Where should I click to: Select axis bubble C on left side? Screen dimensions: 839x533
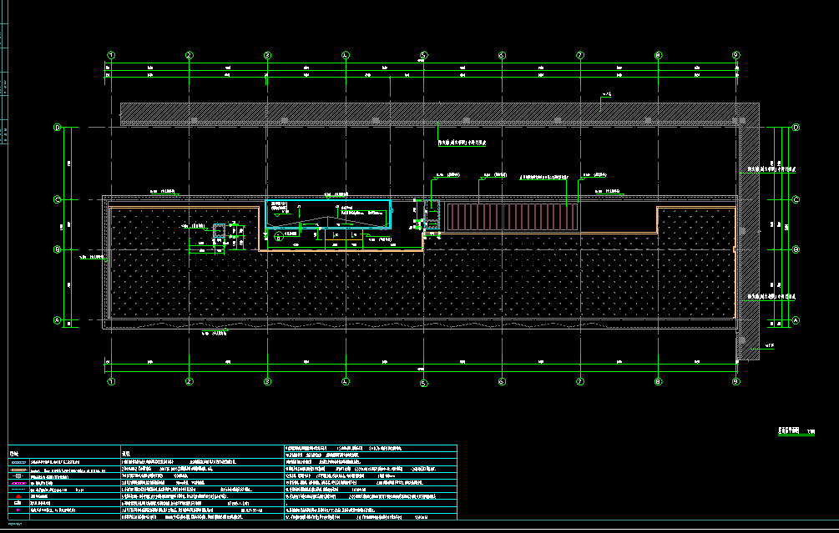click(58, 199)
